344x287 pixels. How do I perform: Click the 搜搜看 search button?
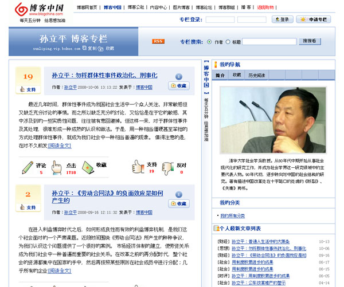(x=310, y=41)
